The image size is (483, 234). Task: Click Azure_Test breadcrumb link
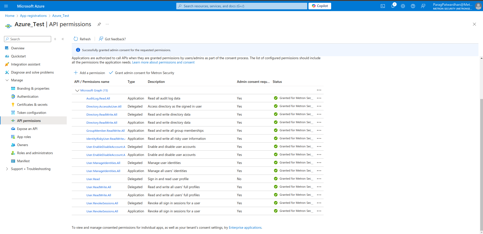point(60,16)
